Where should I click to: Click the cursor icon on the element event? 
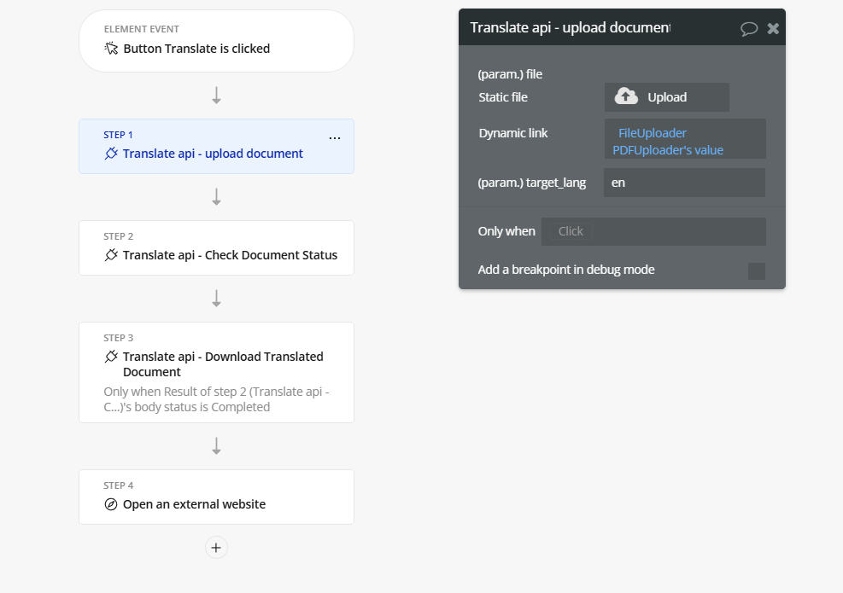pyautogui.click(x=111, y=49)
